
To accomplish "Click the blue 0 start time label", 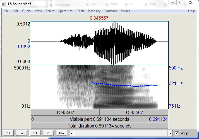I will pos(32,119).
